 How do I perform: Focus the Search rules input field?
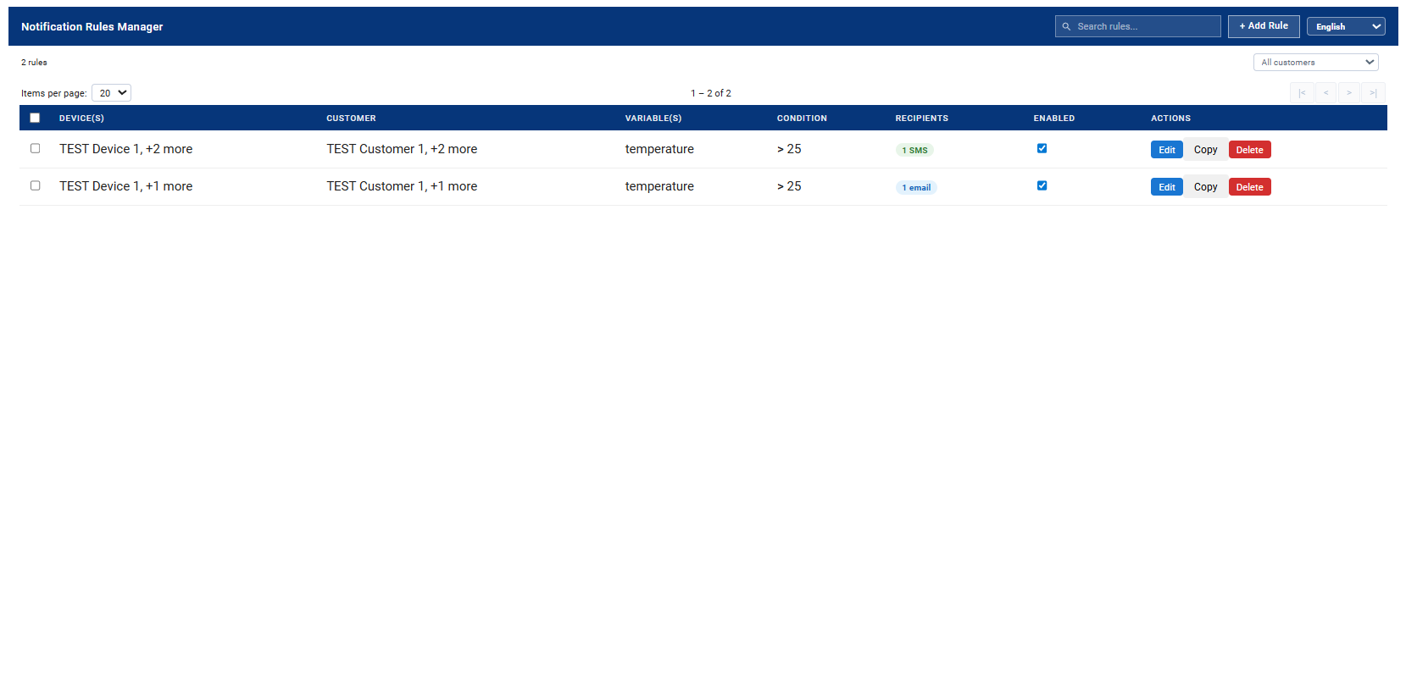[x=1144, y=26]
